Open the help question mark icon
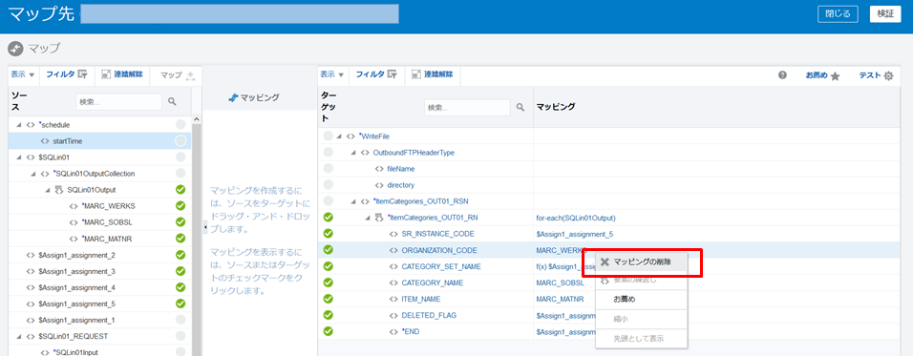 (783, 75)
